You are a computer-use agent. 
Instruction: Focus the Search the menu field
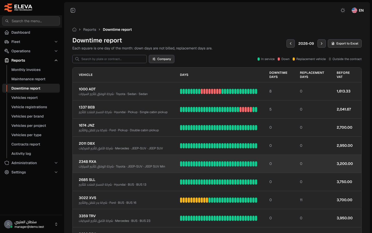tap(31, 21)
